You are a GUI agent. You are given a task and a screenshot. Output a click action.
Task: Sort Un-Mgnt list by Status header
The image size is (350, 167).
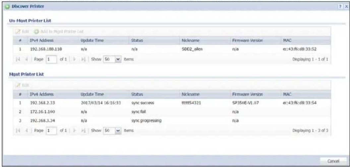[x=154, y=40]
